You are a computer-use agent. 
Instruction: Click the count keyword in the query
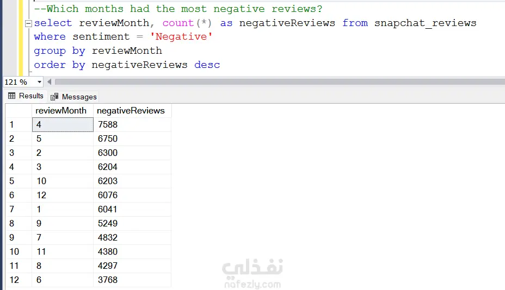coord(178,23)
